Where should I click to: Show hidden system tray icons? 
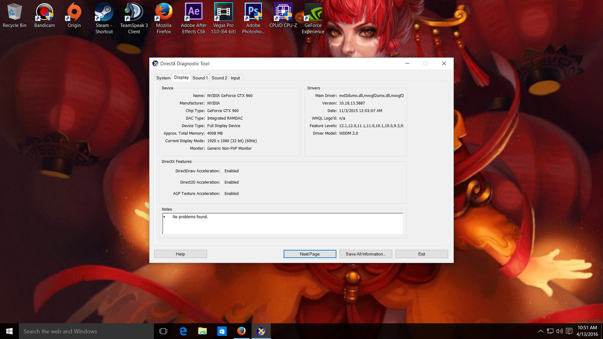pyautogui.click(x=541, y=331)
